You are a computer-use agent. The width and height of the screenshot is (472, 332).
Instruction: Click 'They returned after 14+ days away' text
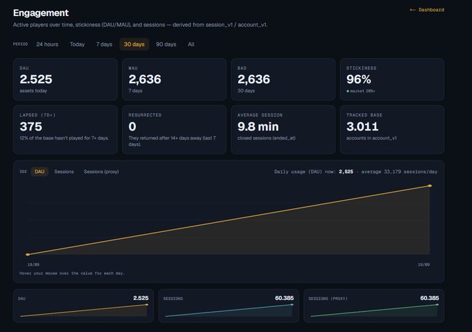172,141
